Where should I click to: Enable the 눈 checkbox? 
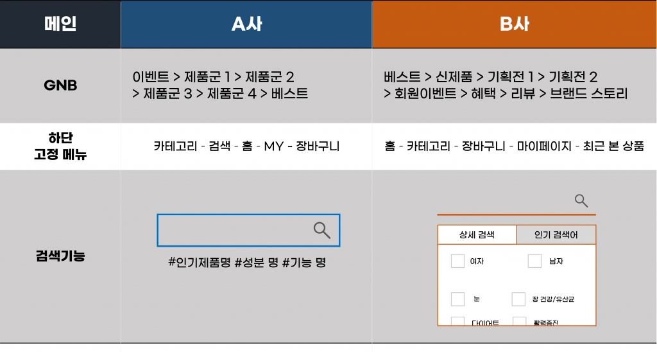(457, 299)
